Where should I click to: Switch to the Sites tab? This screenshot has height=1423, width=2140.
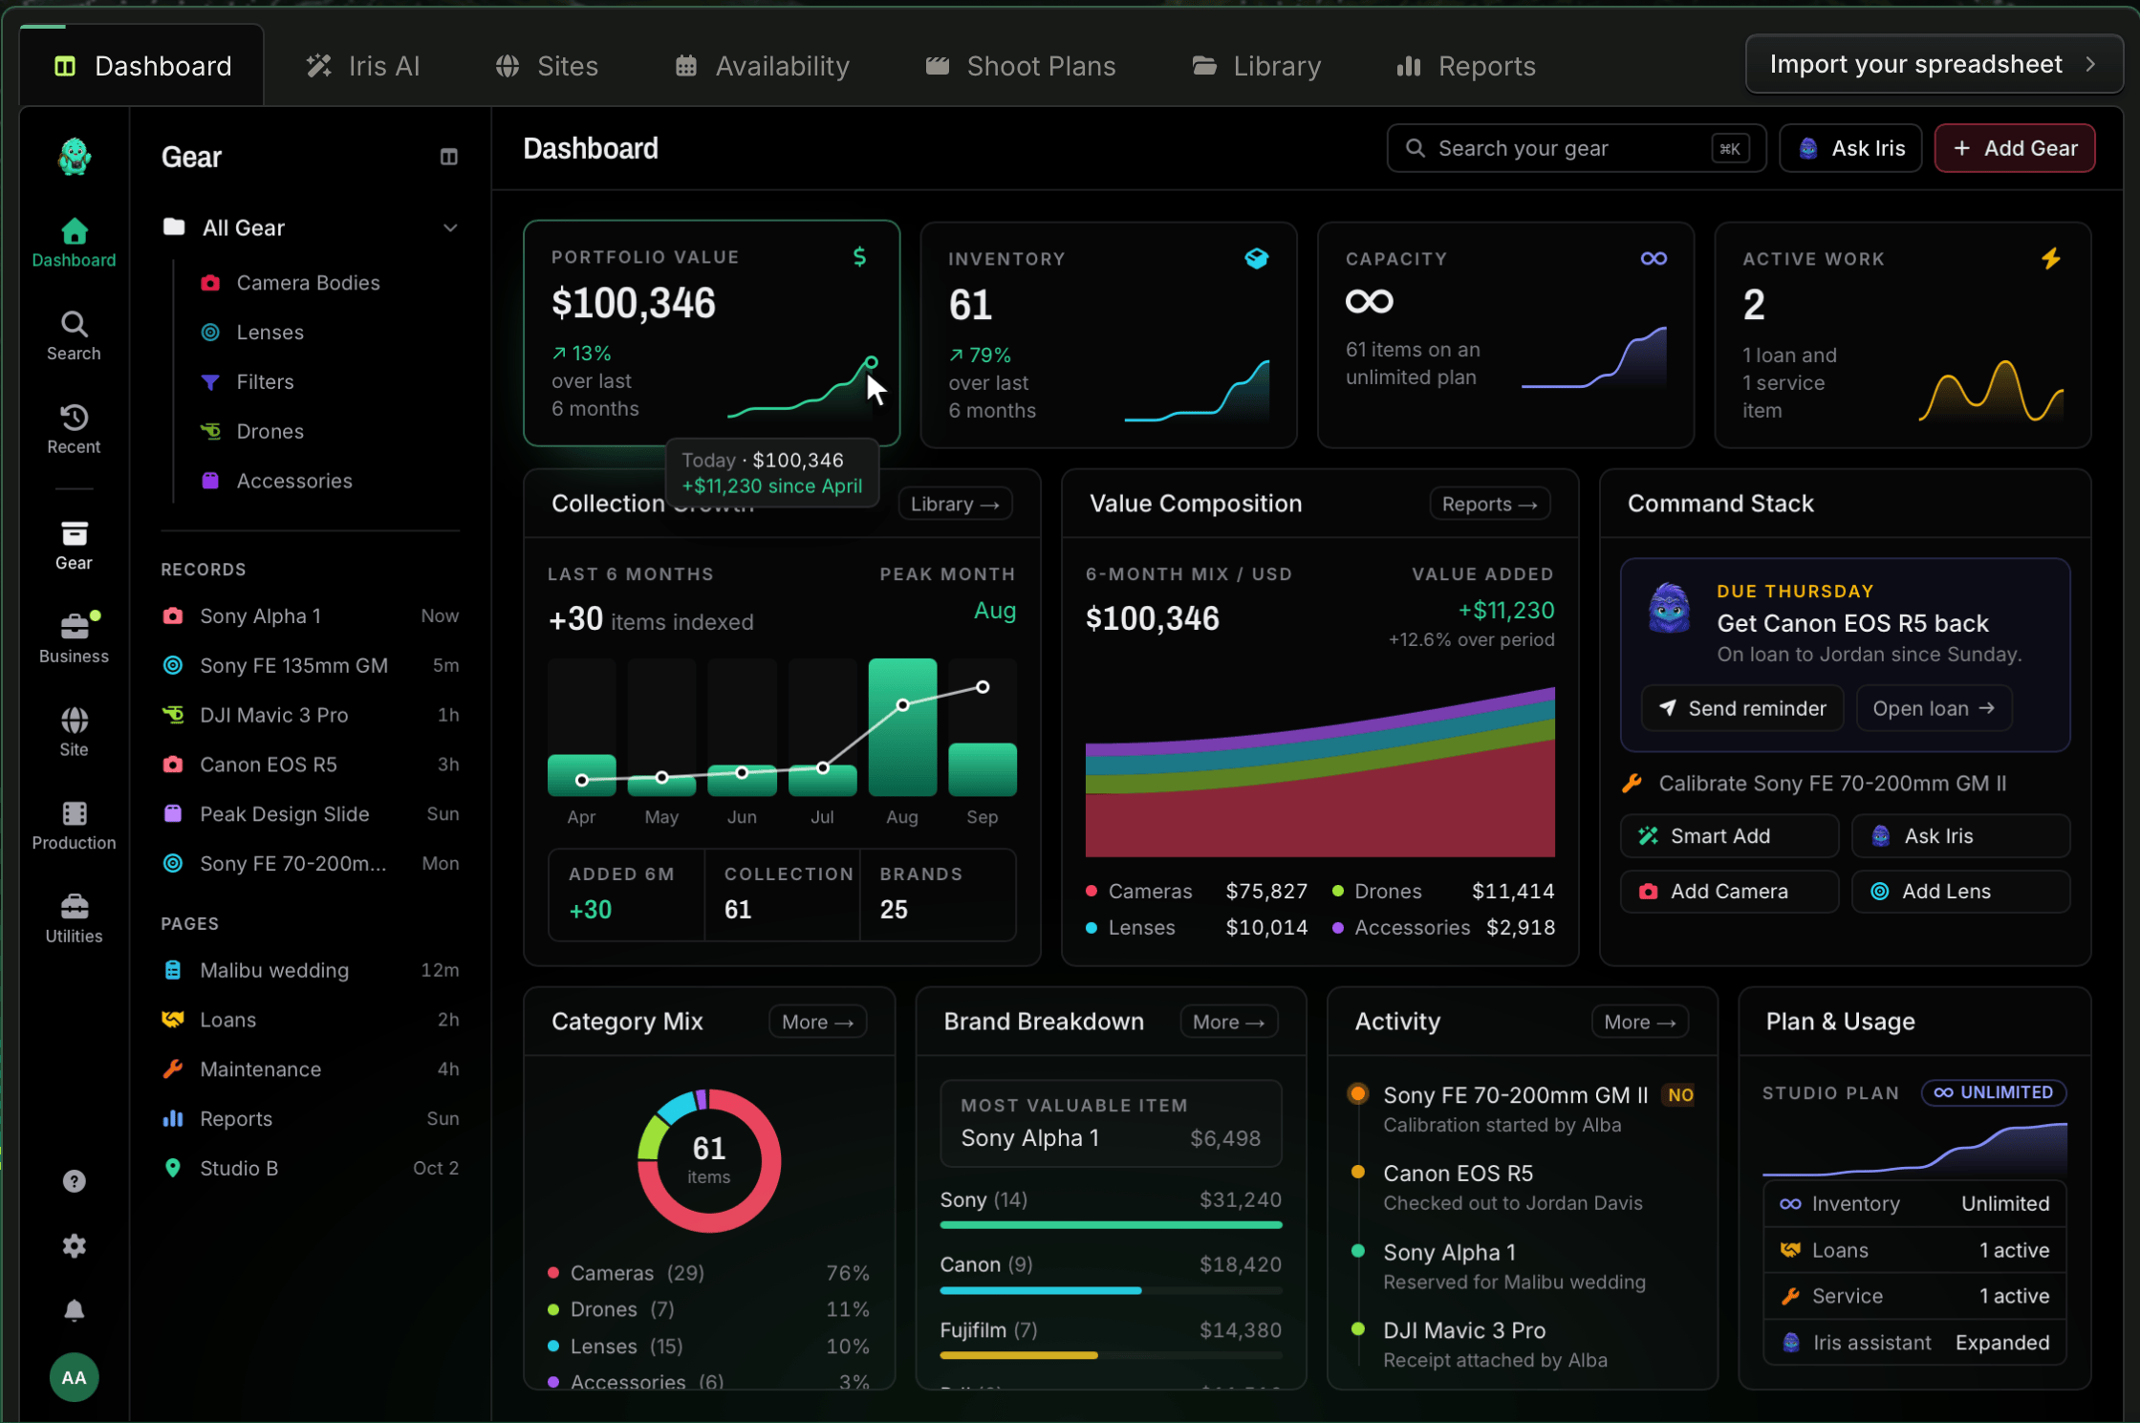(547, 66)
